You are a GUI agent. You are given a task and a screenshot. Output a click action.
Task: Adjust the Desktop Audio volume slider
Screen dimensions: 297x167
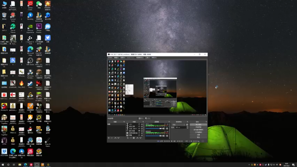(x=154, y=136)
